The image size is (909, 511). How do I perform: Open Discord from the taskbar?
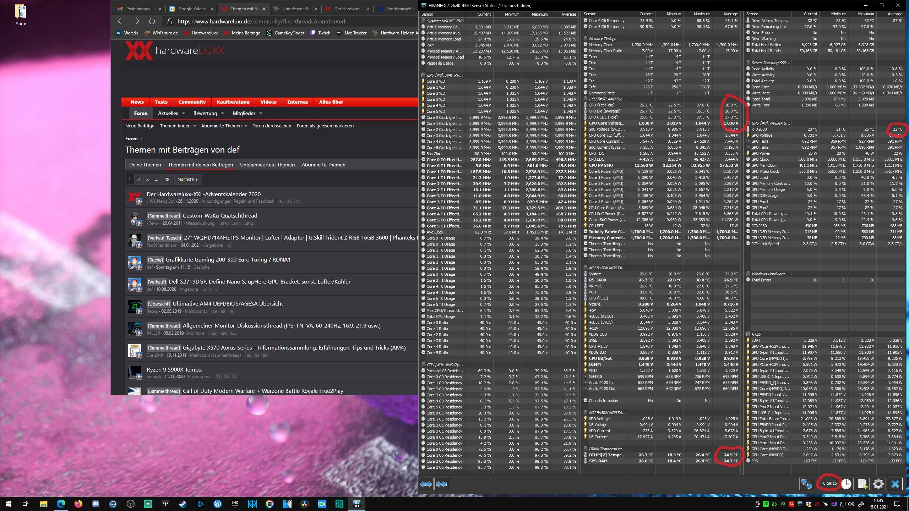click(96, 504)
